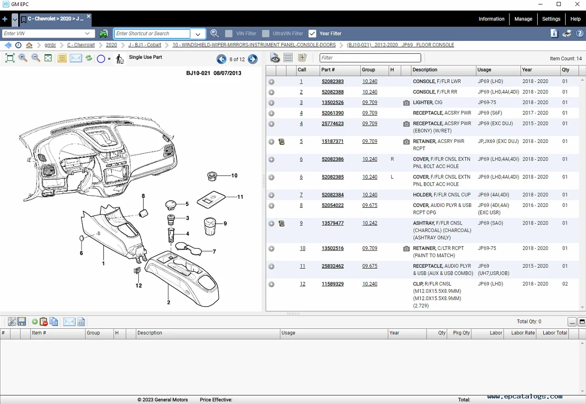Expand row for HOLDER part 52082384
This screenshot has height=404, width=586.
coord(271,195)
